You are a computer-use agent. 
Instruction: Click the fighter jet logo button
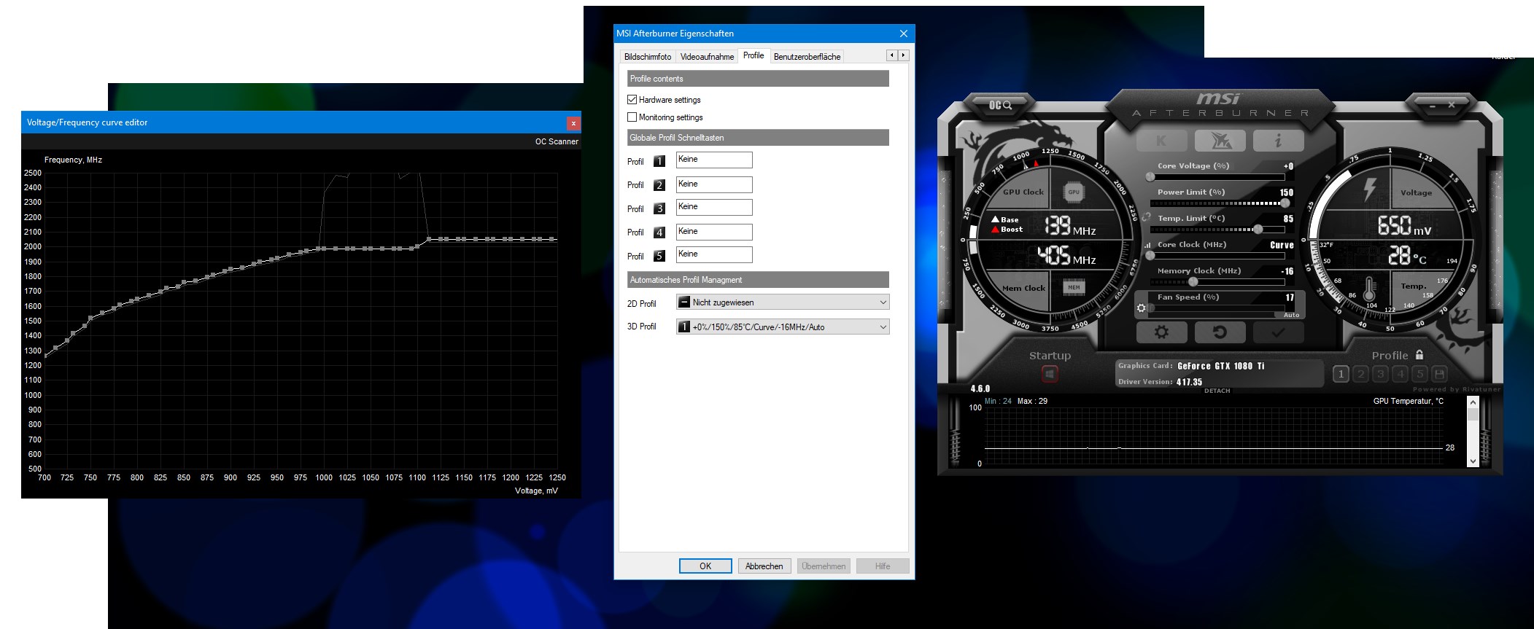[x=1220, y=141]
